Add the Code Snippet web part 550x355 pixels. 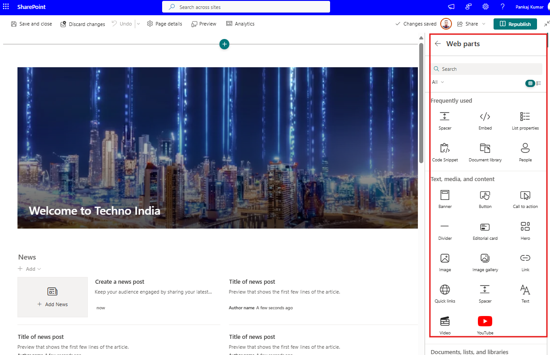click(444, 152)
